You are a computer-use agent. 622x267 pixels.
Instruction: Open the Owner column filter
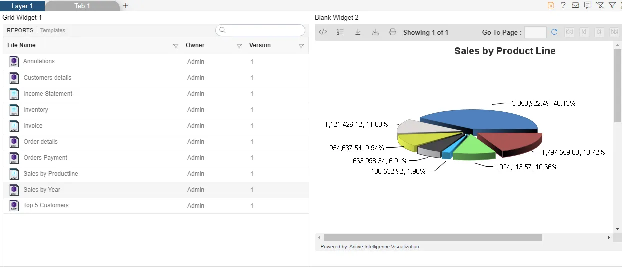click(x=239, y=46)
